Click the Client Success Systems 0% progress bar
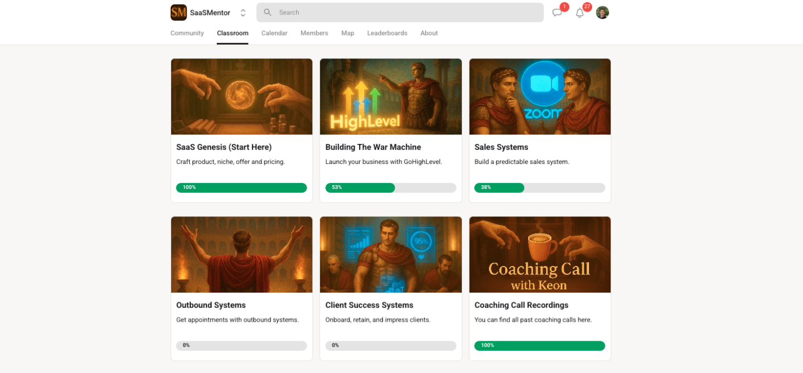This screenshot has width=803, height=373. coord(391,346)
